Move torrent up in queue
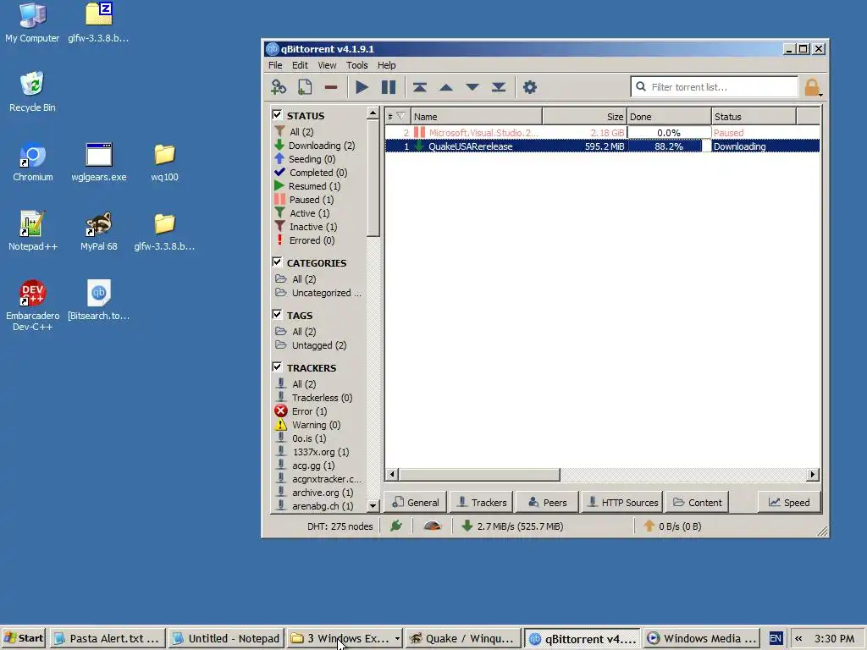 point(445,87)
